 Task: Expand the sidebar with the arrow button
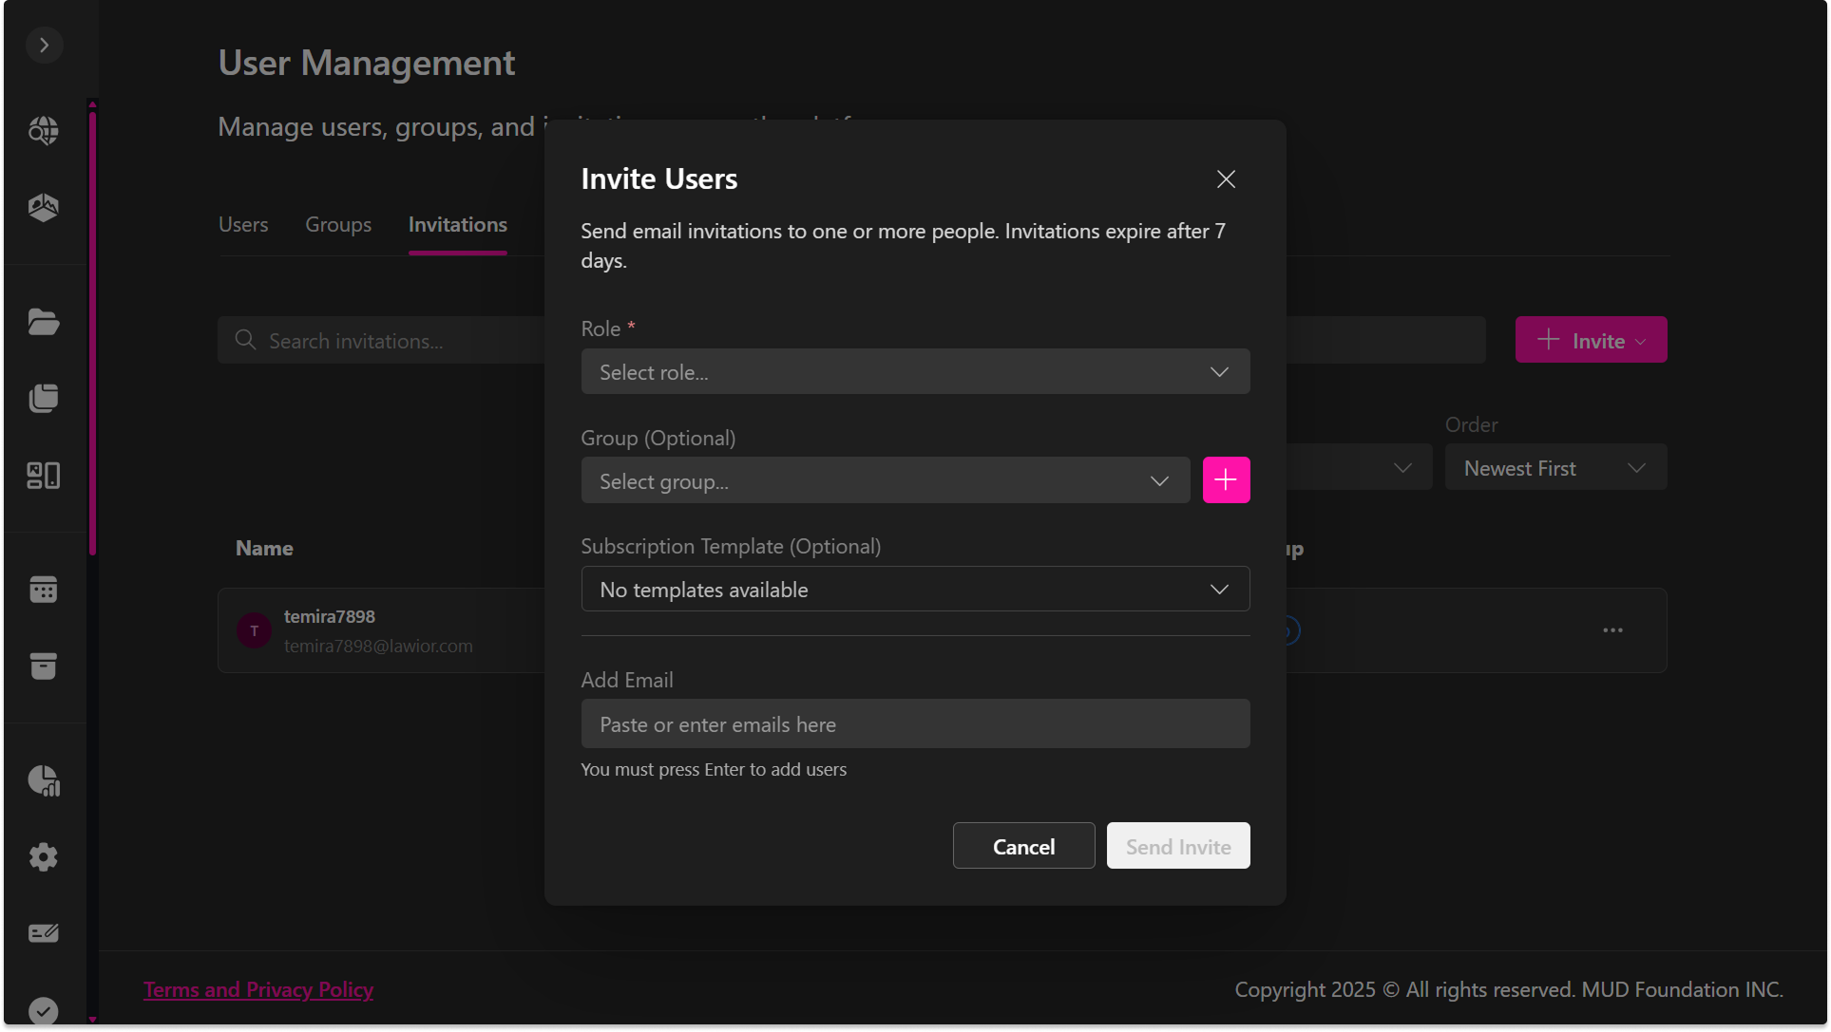coord(44,45)
